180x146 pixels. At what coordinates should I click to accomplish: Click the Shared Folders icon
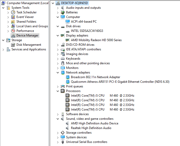click(13, 22)
